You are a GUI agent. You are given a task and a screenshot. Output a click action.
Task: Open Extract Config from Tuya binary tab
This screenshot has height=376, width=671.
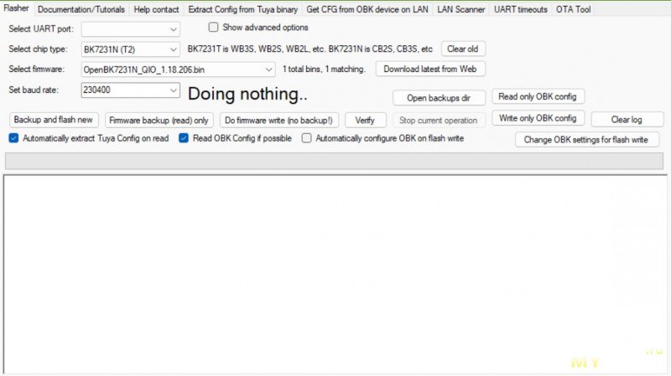[242, 9]
